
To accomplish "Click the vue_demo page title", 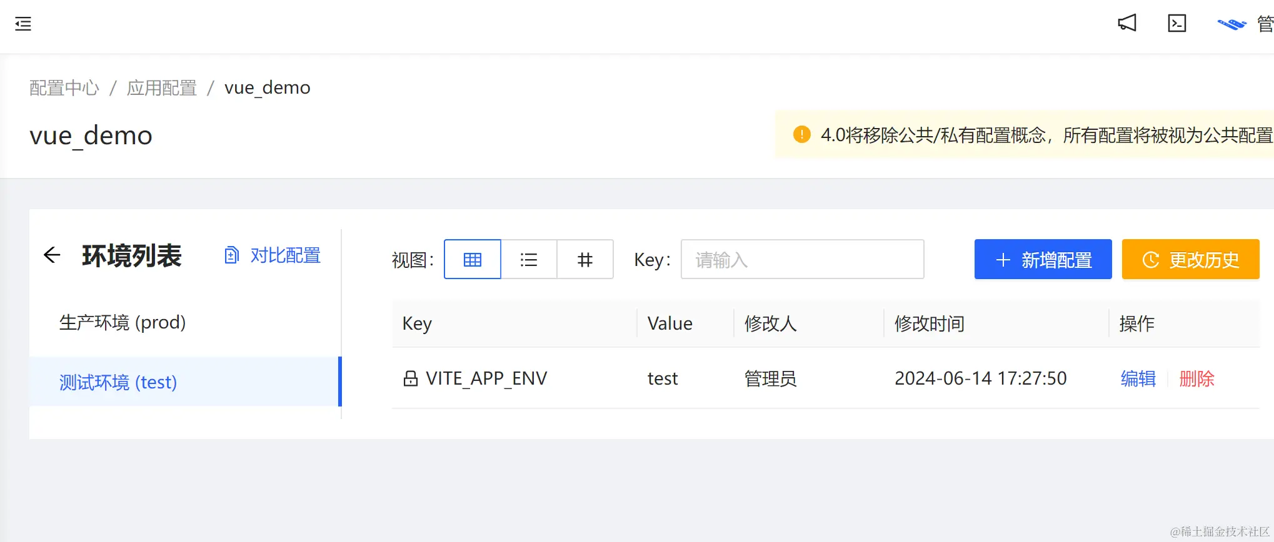I will [x=91, y=135].
